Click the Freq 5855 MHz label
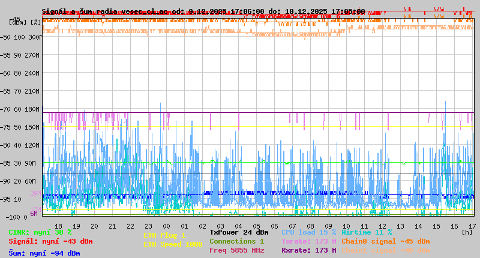The height and width of the screenshot is (258, 480). pyautogui.click(x=236, y=250)
